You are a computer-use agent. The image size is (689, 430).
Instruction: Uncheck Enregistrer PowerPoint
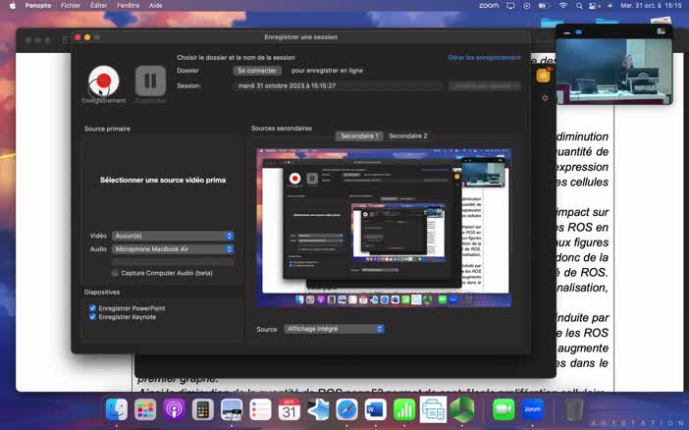pyautogui.click(x=92, y=308)
